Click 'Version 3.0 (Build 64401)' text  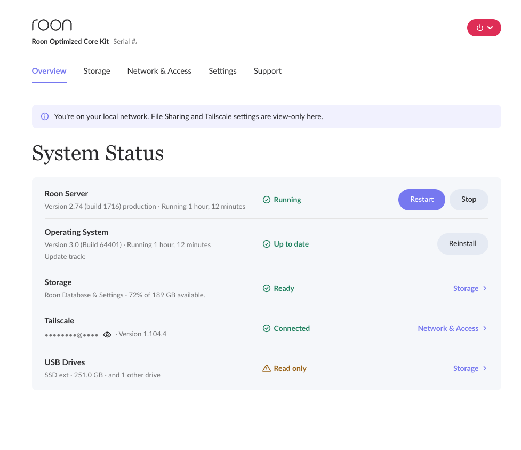pyautogui.click(x=83, y=245)
